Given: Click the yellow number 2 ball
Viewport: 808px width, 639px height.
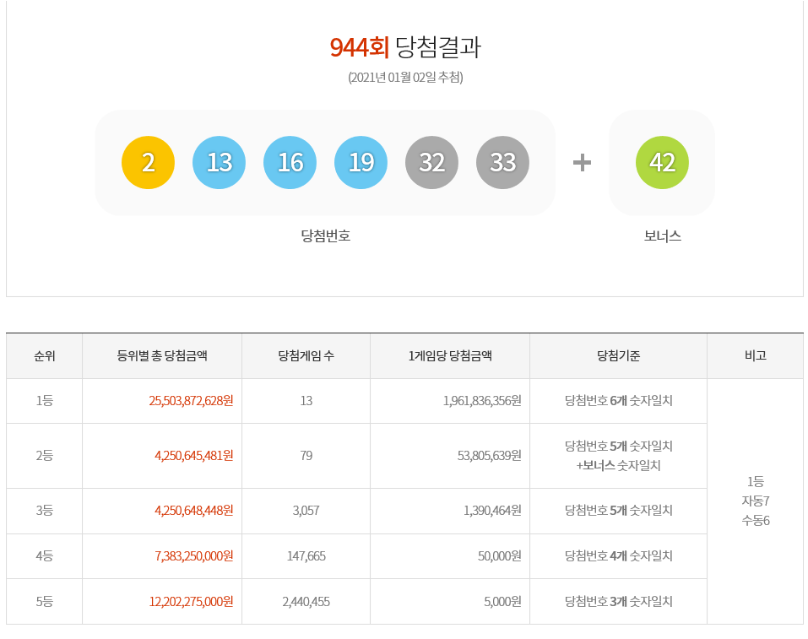Looking at the screenshot, I should tap(149, 162).
